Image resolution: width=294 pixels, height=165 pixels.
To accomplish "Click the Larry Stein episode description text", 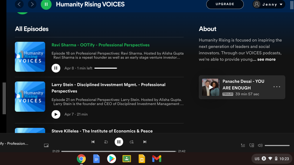I will click(x=117, y=102).
